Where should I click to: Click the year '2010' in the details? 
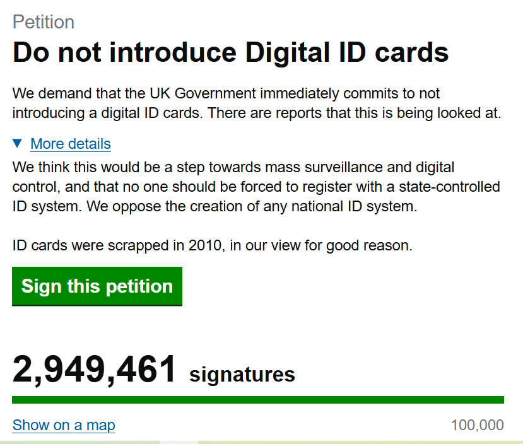click(x=205, y=245)
